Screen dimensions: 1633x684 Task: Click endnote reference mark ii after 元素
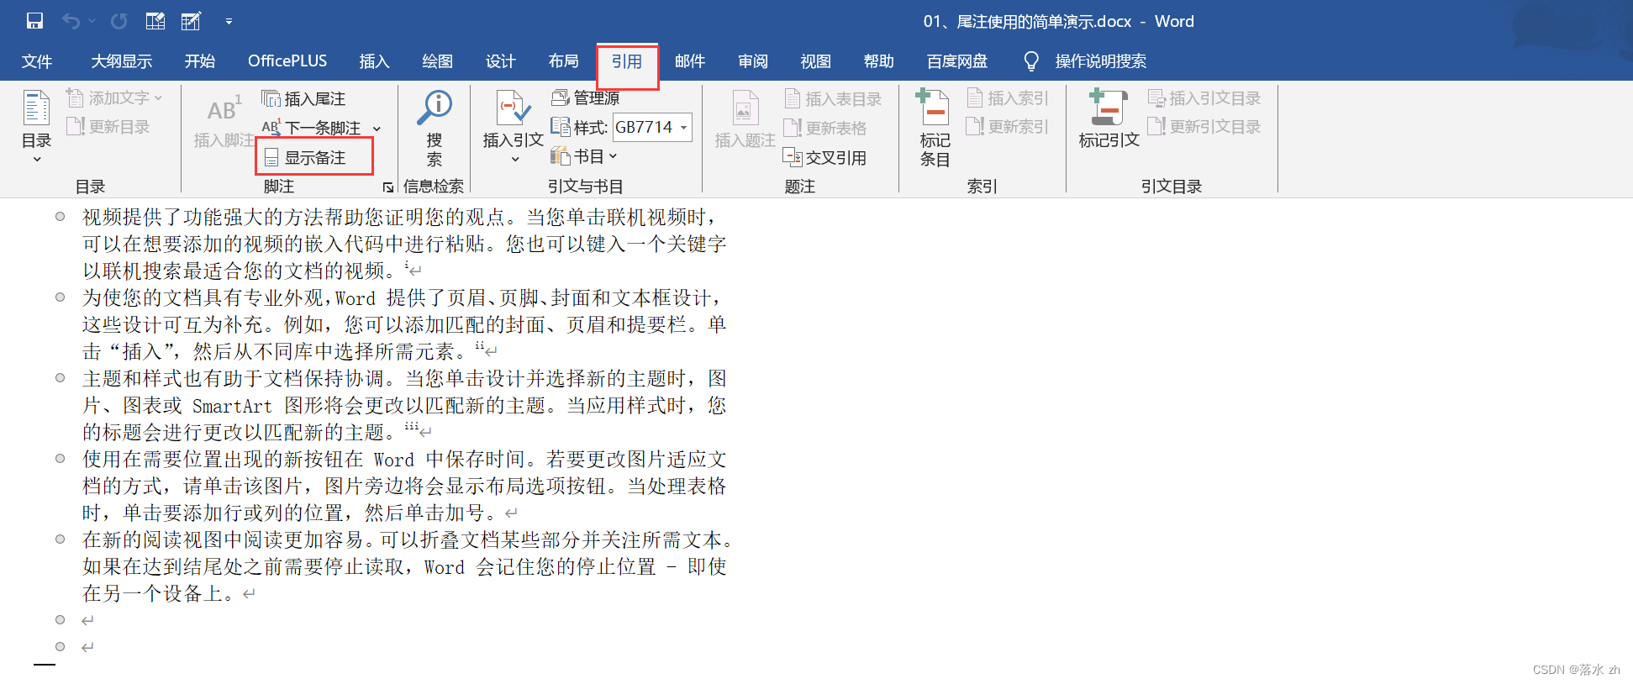pyautogui.click(x=479, y=345)
